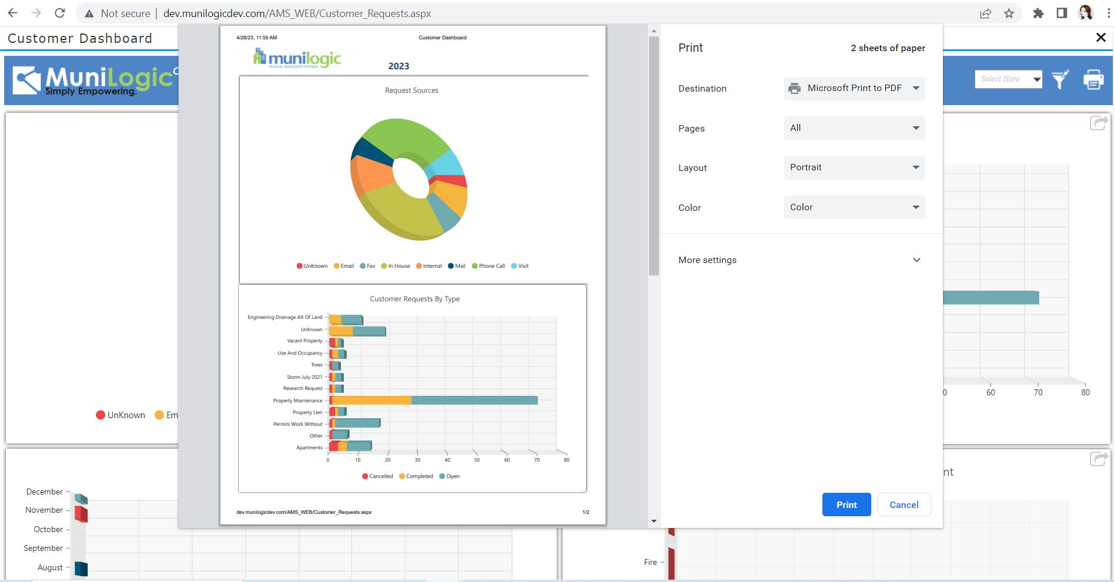Viewport: 1114px width, 582px height.
Task: Bookmark this page with the star icon
Action: coord(1009,13)
